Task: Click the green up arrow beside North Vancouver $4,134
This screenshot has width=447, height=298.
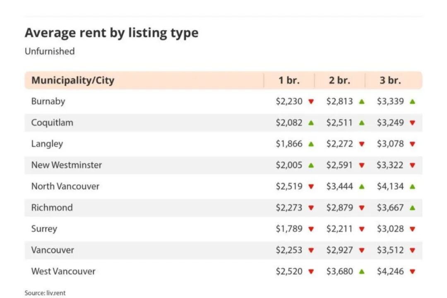Action: coord(412,186)
